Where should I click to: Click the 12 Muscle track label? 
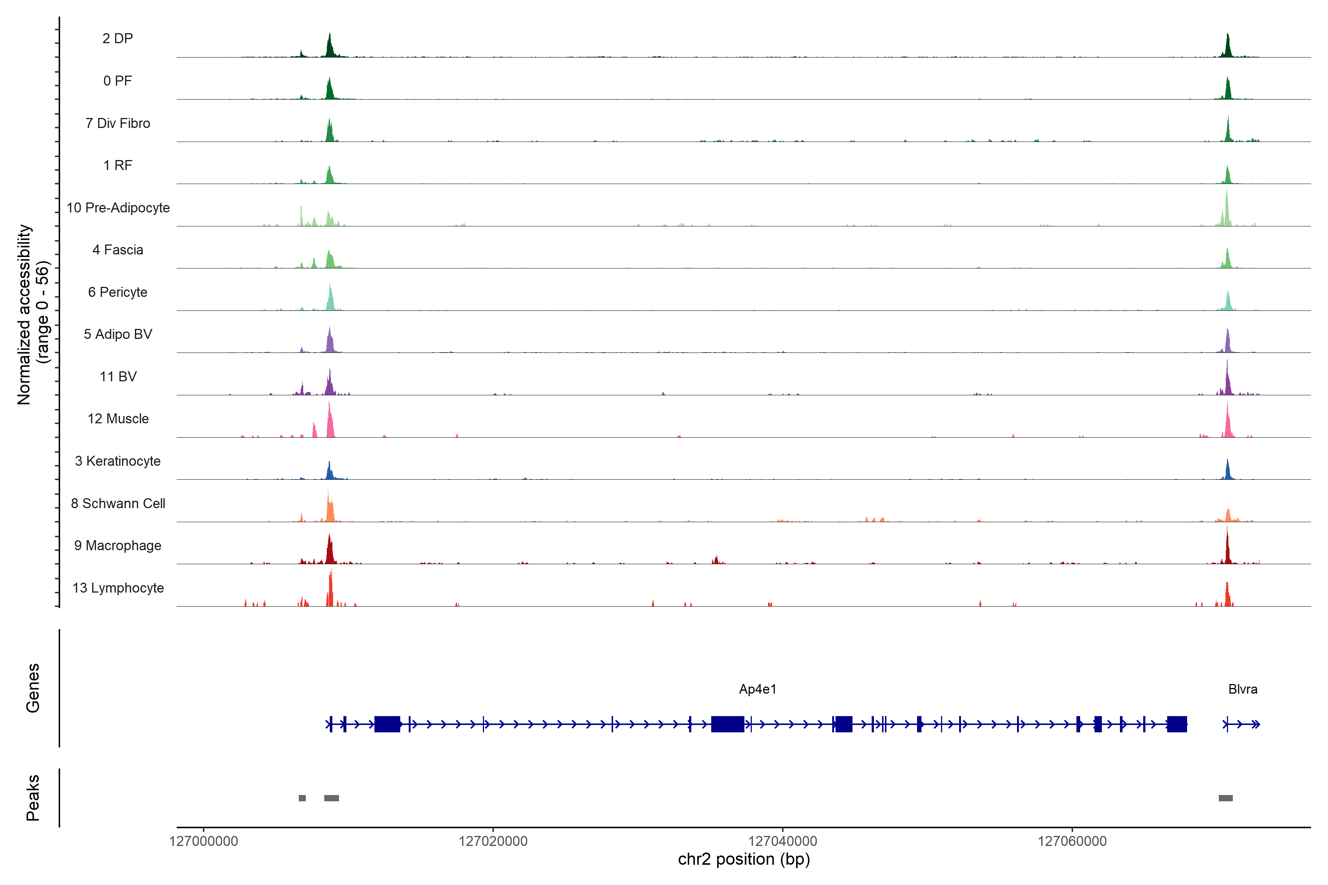pyautogui.click(x=118, y=418)
